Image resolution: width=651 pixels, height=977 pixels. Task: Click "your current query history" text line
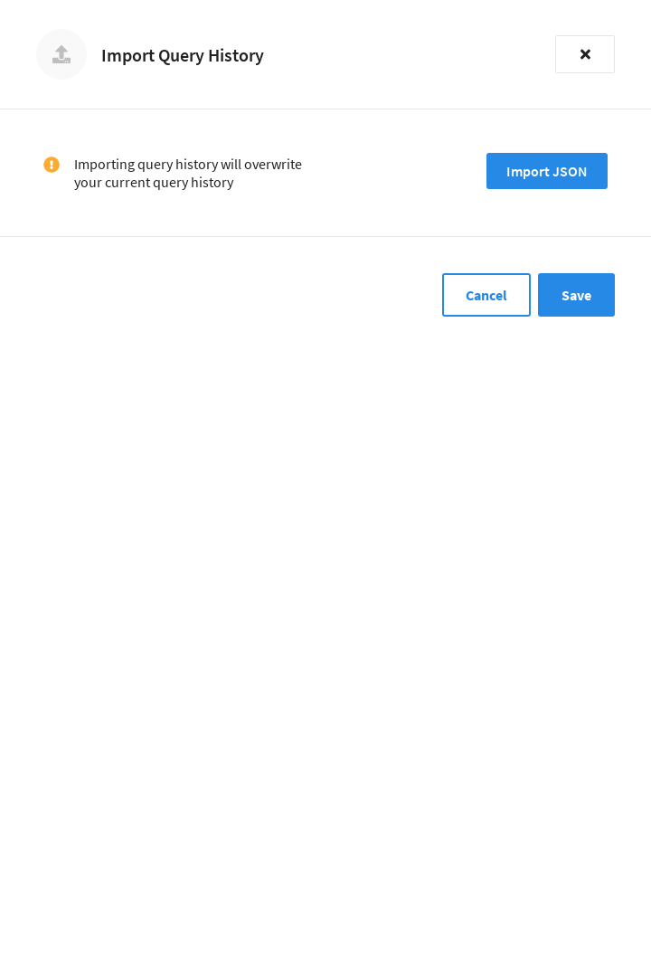point(154,183)
